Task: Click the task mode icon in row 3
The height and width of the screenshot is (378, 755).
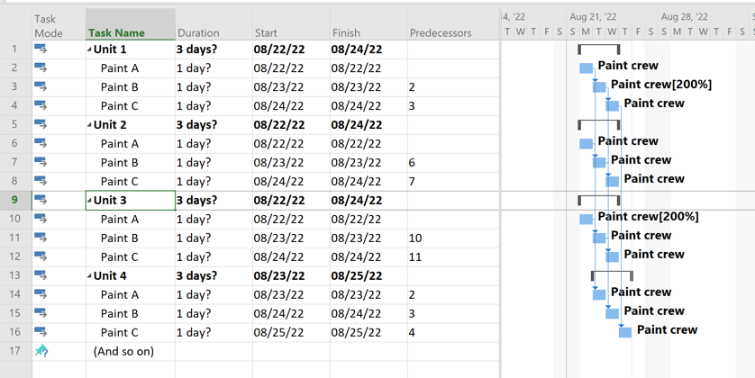Action: 41,87
